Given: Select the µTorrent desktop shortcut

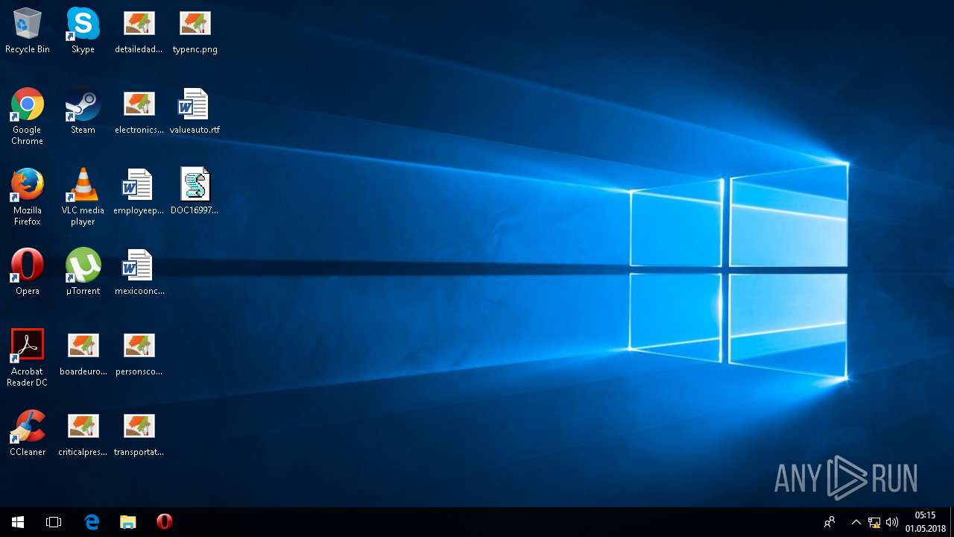Looking at the screenshot, I should 83,273.
